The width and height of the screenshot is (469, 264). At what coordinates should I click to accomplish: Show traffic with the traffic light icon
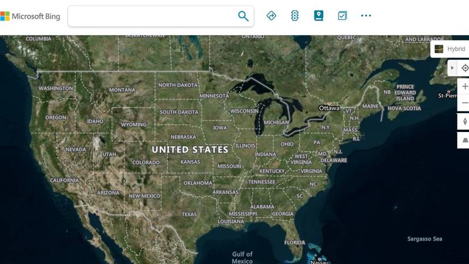click(295, 15)
